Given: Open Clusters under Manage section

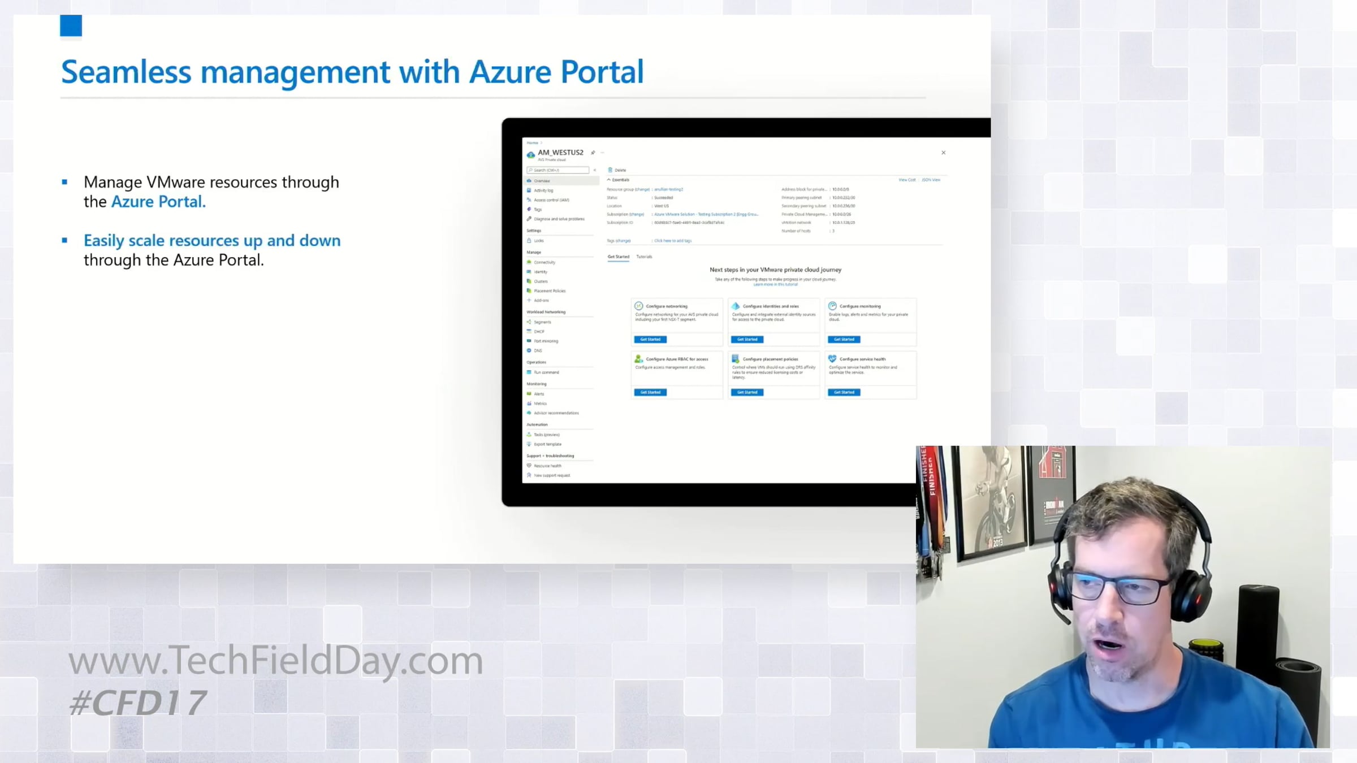Looking at the screenshot, I should pos(541,281).
